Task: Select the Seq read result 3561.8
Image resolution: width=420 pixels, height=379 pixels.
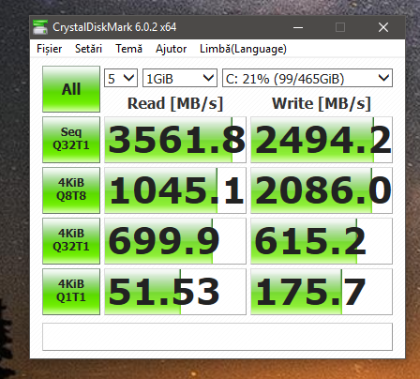Action: (x=175, y=140)
